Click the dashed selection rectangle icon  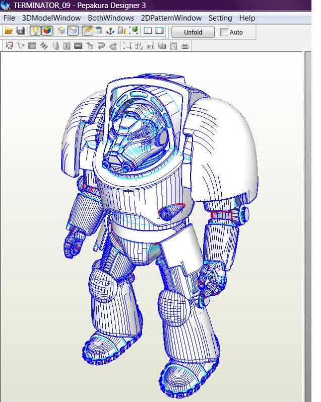coord(127,46)
